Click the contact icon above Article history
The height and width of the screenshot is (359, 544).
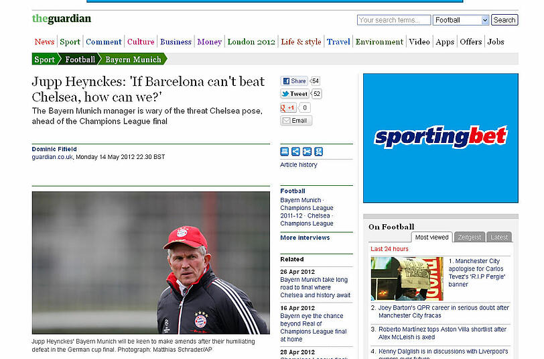318,152
